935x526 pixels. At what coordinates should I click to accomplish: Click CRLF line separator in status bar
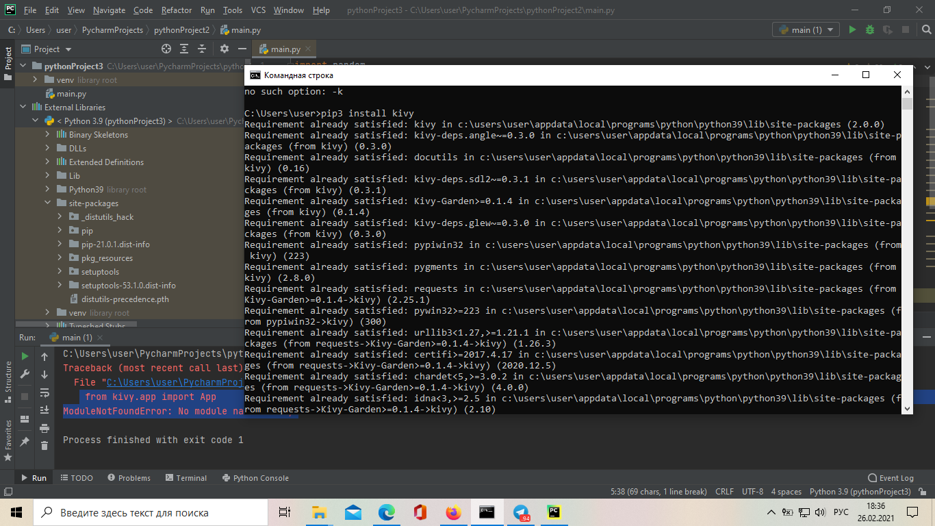click(724, 492)
